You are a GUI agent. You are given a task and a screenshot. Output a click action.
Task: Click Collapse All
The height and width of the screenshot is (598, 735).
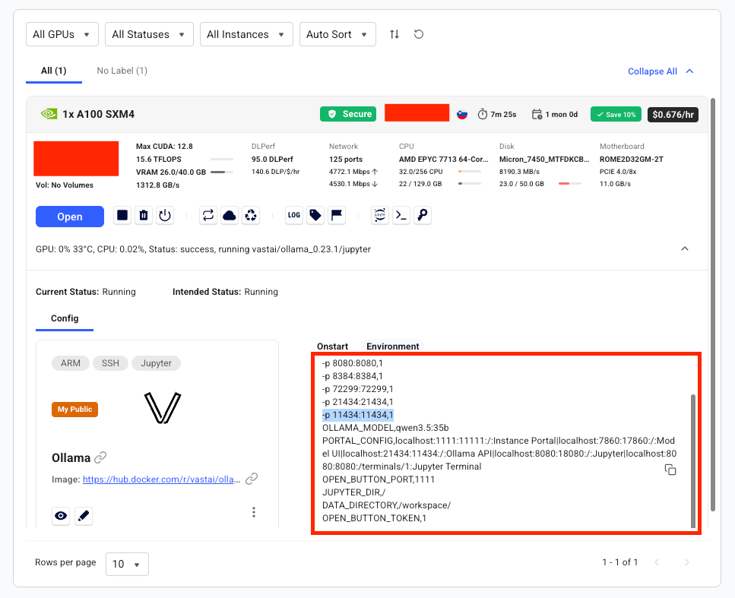coord(661,71)
